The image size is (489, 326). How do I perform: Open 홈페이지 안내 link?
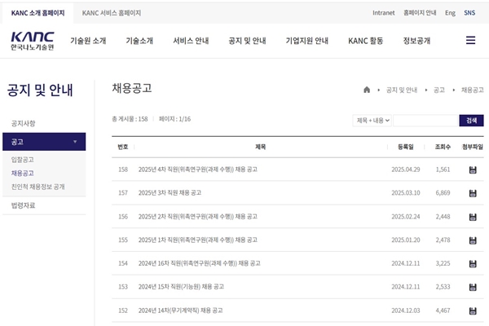tap(420, 13)
